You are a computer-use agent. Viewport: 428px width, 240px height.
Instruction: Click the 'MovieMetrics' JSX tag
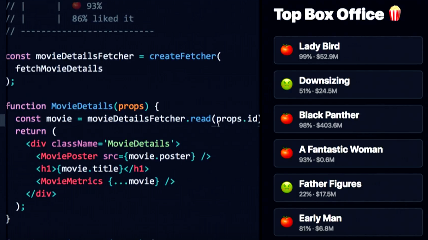(72, 181)
